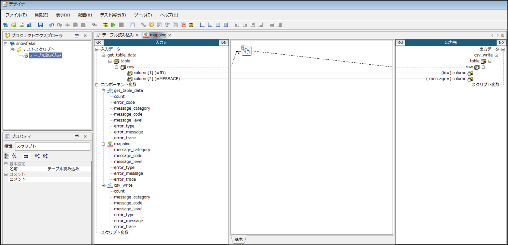This screenshot has width=508, height=245.
Task: Undock the プロパティ panel
Action: [x=77, y=136]
